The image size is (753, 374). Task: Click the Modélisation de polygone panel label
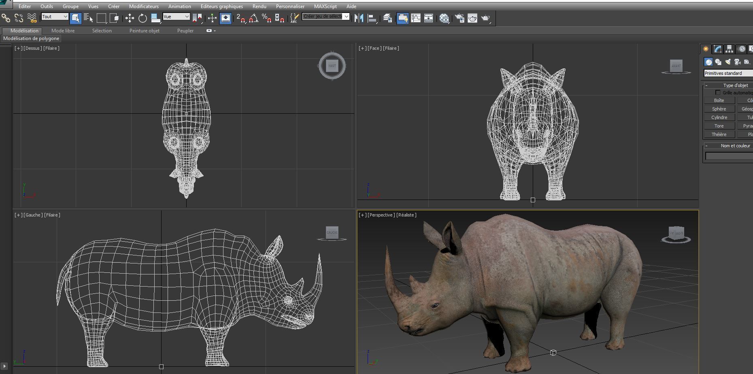(31, 38)
